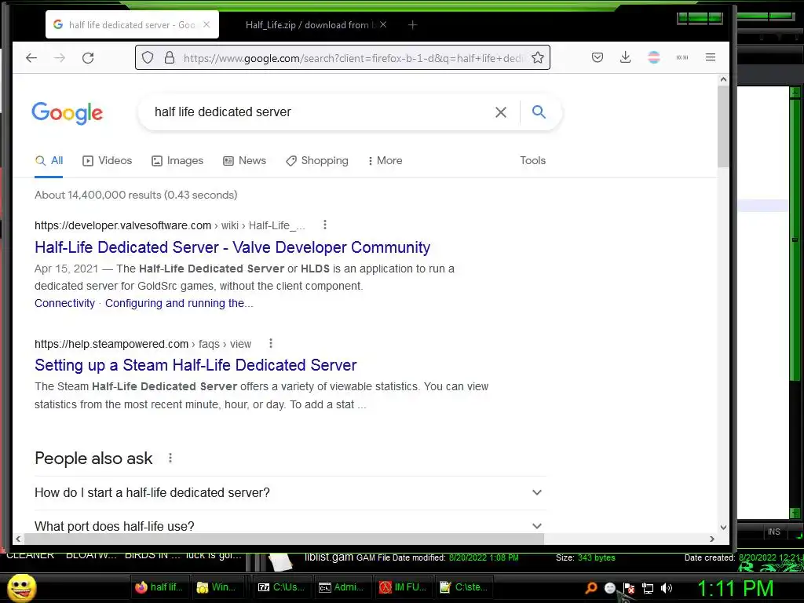Click the 1:11 PM clock

click(x=735, y=588)
